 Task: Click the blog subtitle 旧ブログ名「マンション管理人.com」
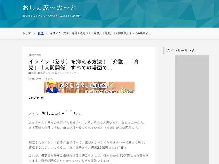click(51, 16)
